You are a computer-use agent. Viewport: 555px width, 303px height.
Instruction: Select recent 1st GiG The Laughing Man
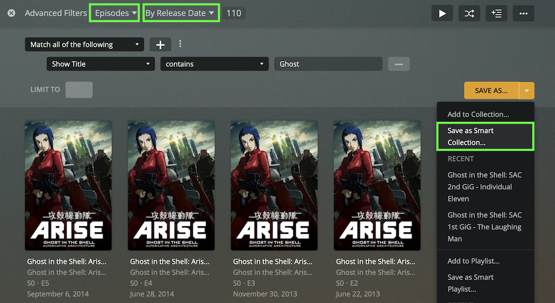tap(485, 227)
